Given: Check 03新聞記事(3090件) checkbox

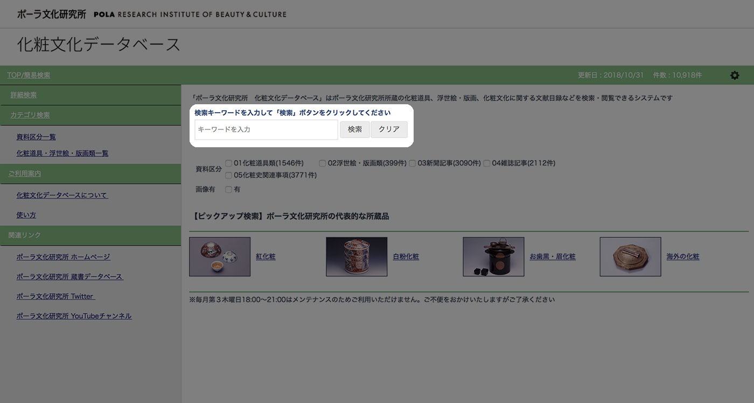Looking at the screenshot, I should click(412, 163).
